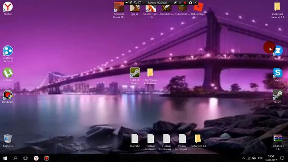This screenshot has width=288, height=162.
Task: Select the 'читы в кс 1.6' folder
Action: tap(198, 140)
